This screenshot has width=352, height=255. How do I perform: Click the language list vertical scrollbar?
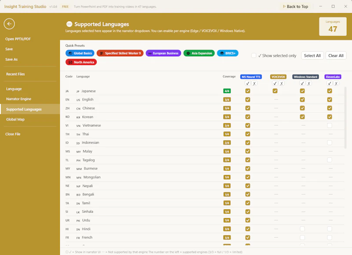click(345, 118)
